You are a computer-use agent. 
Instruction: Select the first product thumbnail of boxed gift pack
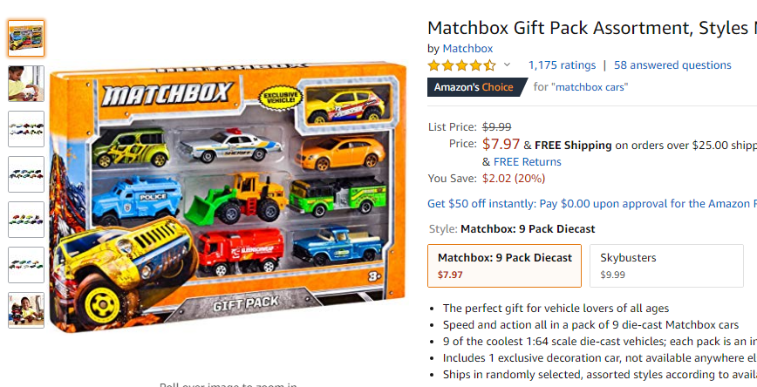point(26,38)
